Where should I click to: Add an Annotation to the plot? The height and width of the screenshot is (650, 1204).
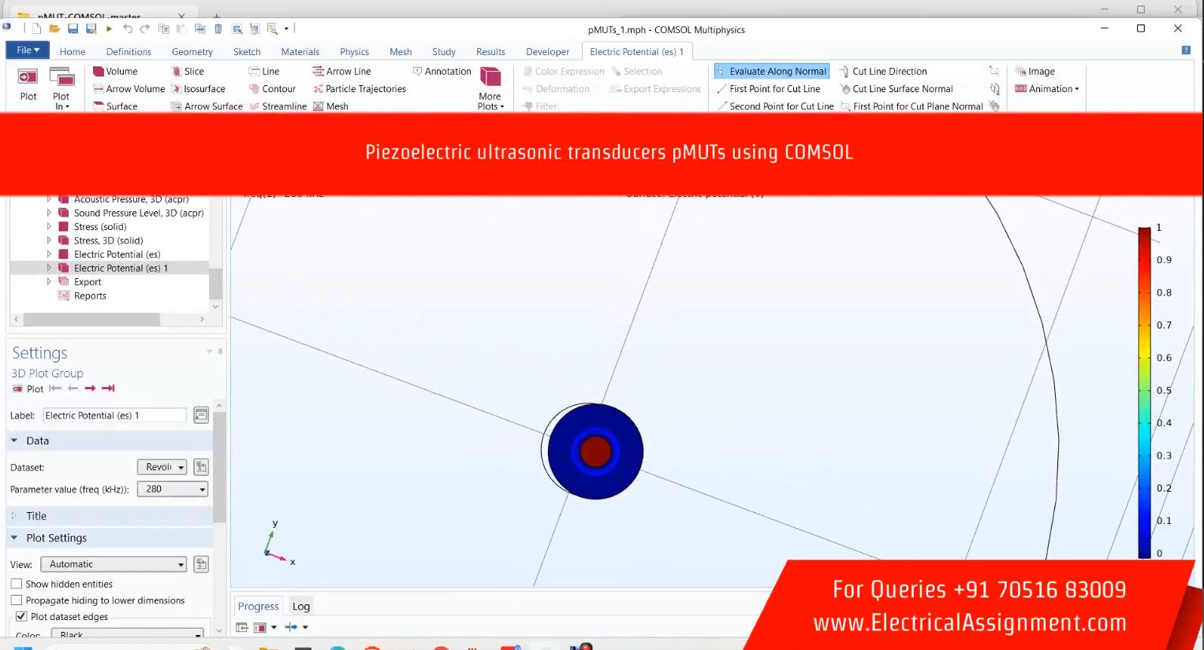442,71
